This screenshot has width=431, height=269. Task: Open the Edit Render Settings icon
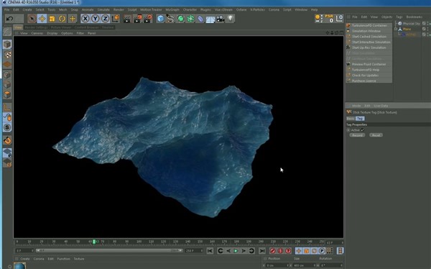click(x=148, y=19)
